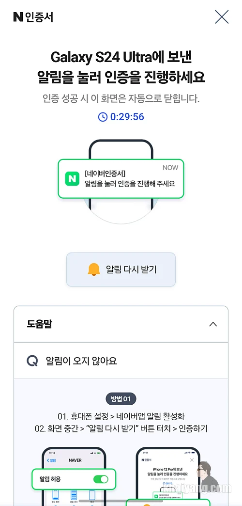
Task: Tap the Q question icon
Action: [32, 361]
